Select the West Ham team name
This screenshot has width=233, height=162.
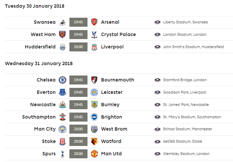(43, 34)
